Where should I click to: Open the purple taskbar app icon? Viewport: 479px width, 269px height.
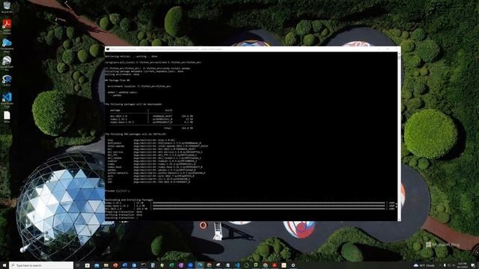tap(181, 265)
